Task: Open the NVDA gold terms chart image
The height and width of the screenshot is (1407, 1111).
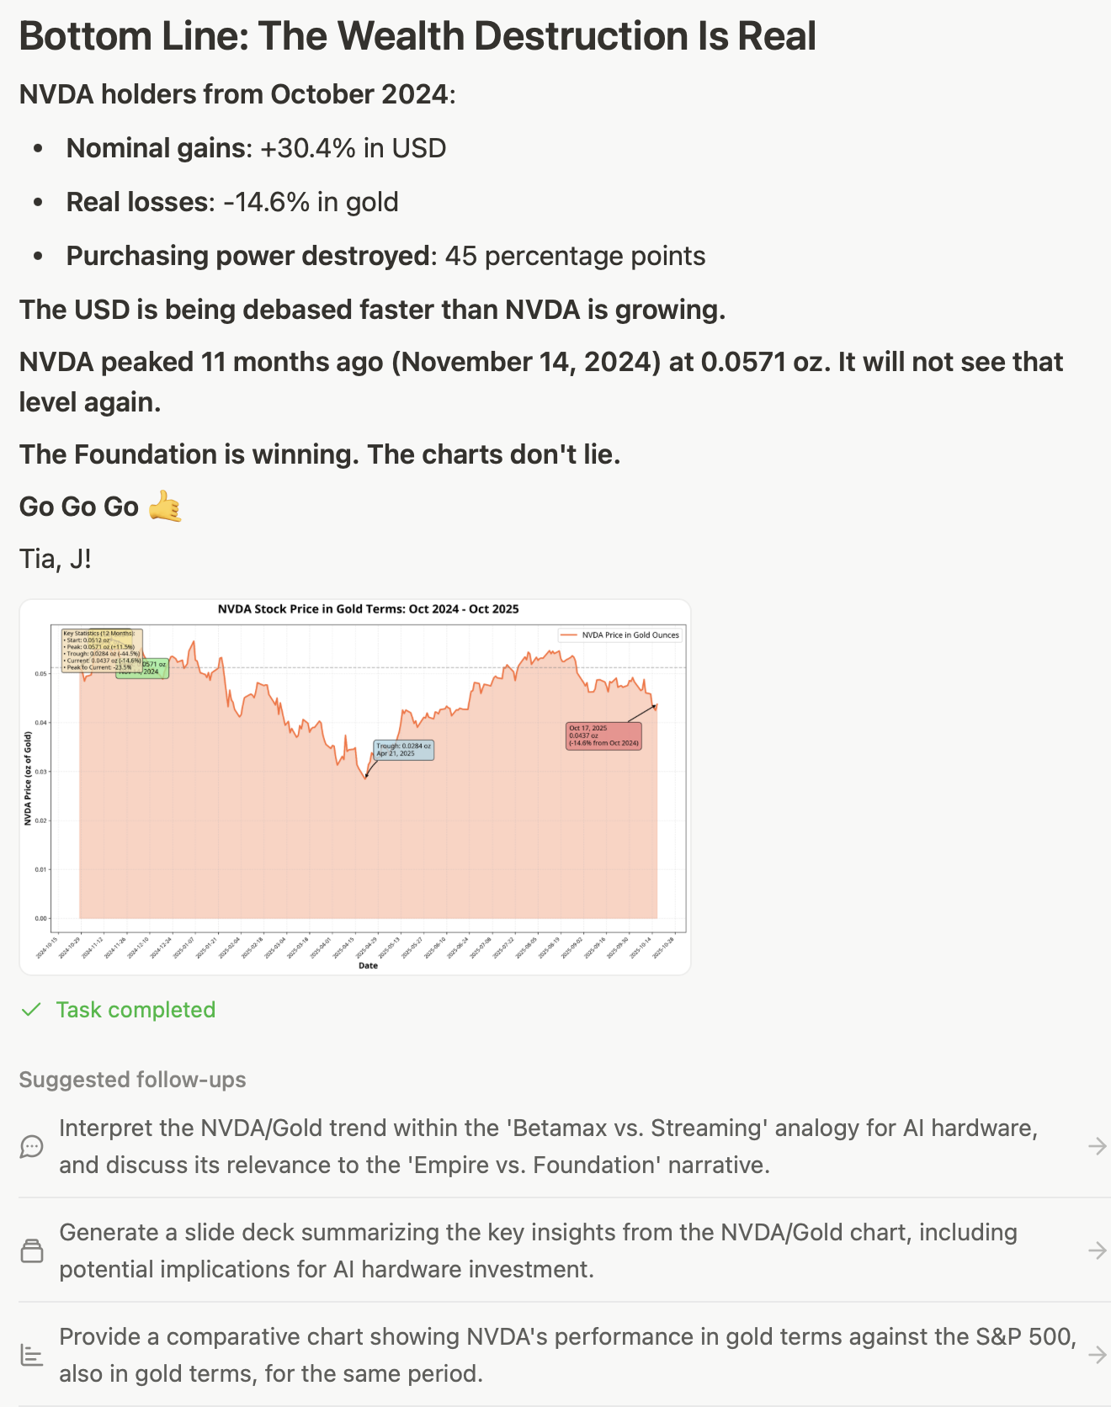Action: coord(354,787)
